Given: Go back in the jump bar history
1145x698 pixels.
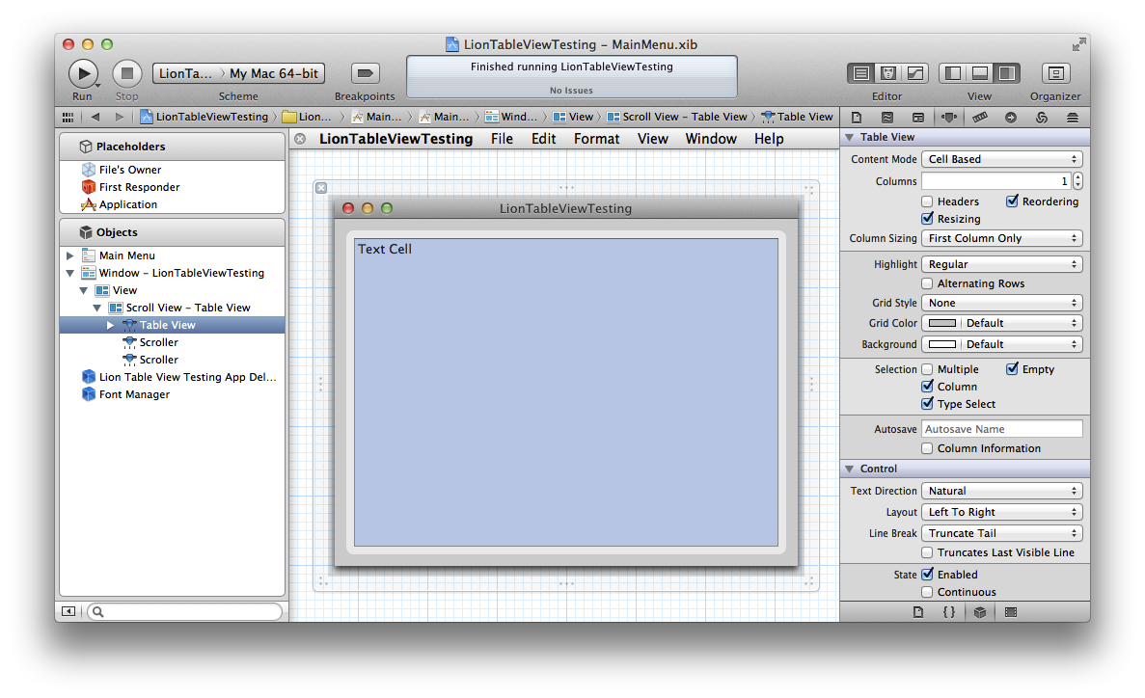Looking at the screenshot, I should pyautogui.click(x=95, y=117).
